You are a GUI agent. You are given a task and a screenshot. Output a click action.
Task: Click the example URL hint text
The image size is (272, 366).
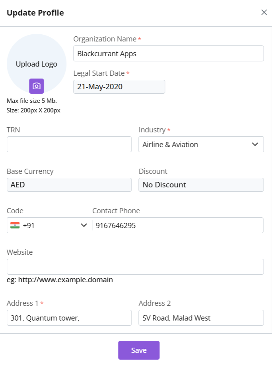[x=60, y=280]
